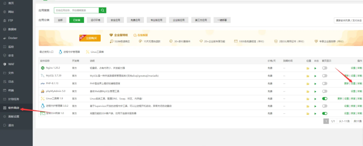
Task: Disable homepage display for Linux工具箱 1.9
Action: pyautogui.click(x=325, y=99)
